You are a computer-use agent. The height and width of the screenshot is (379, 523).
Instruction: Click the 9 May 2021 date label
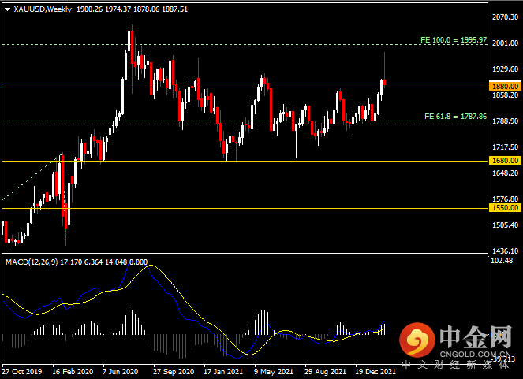coord(274,372)
